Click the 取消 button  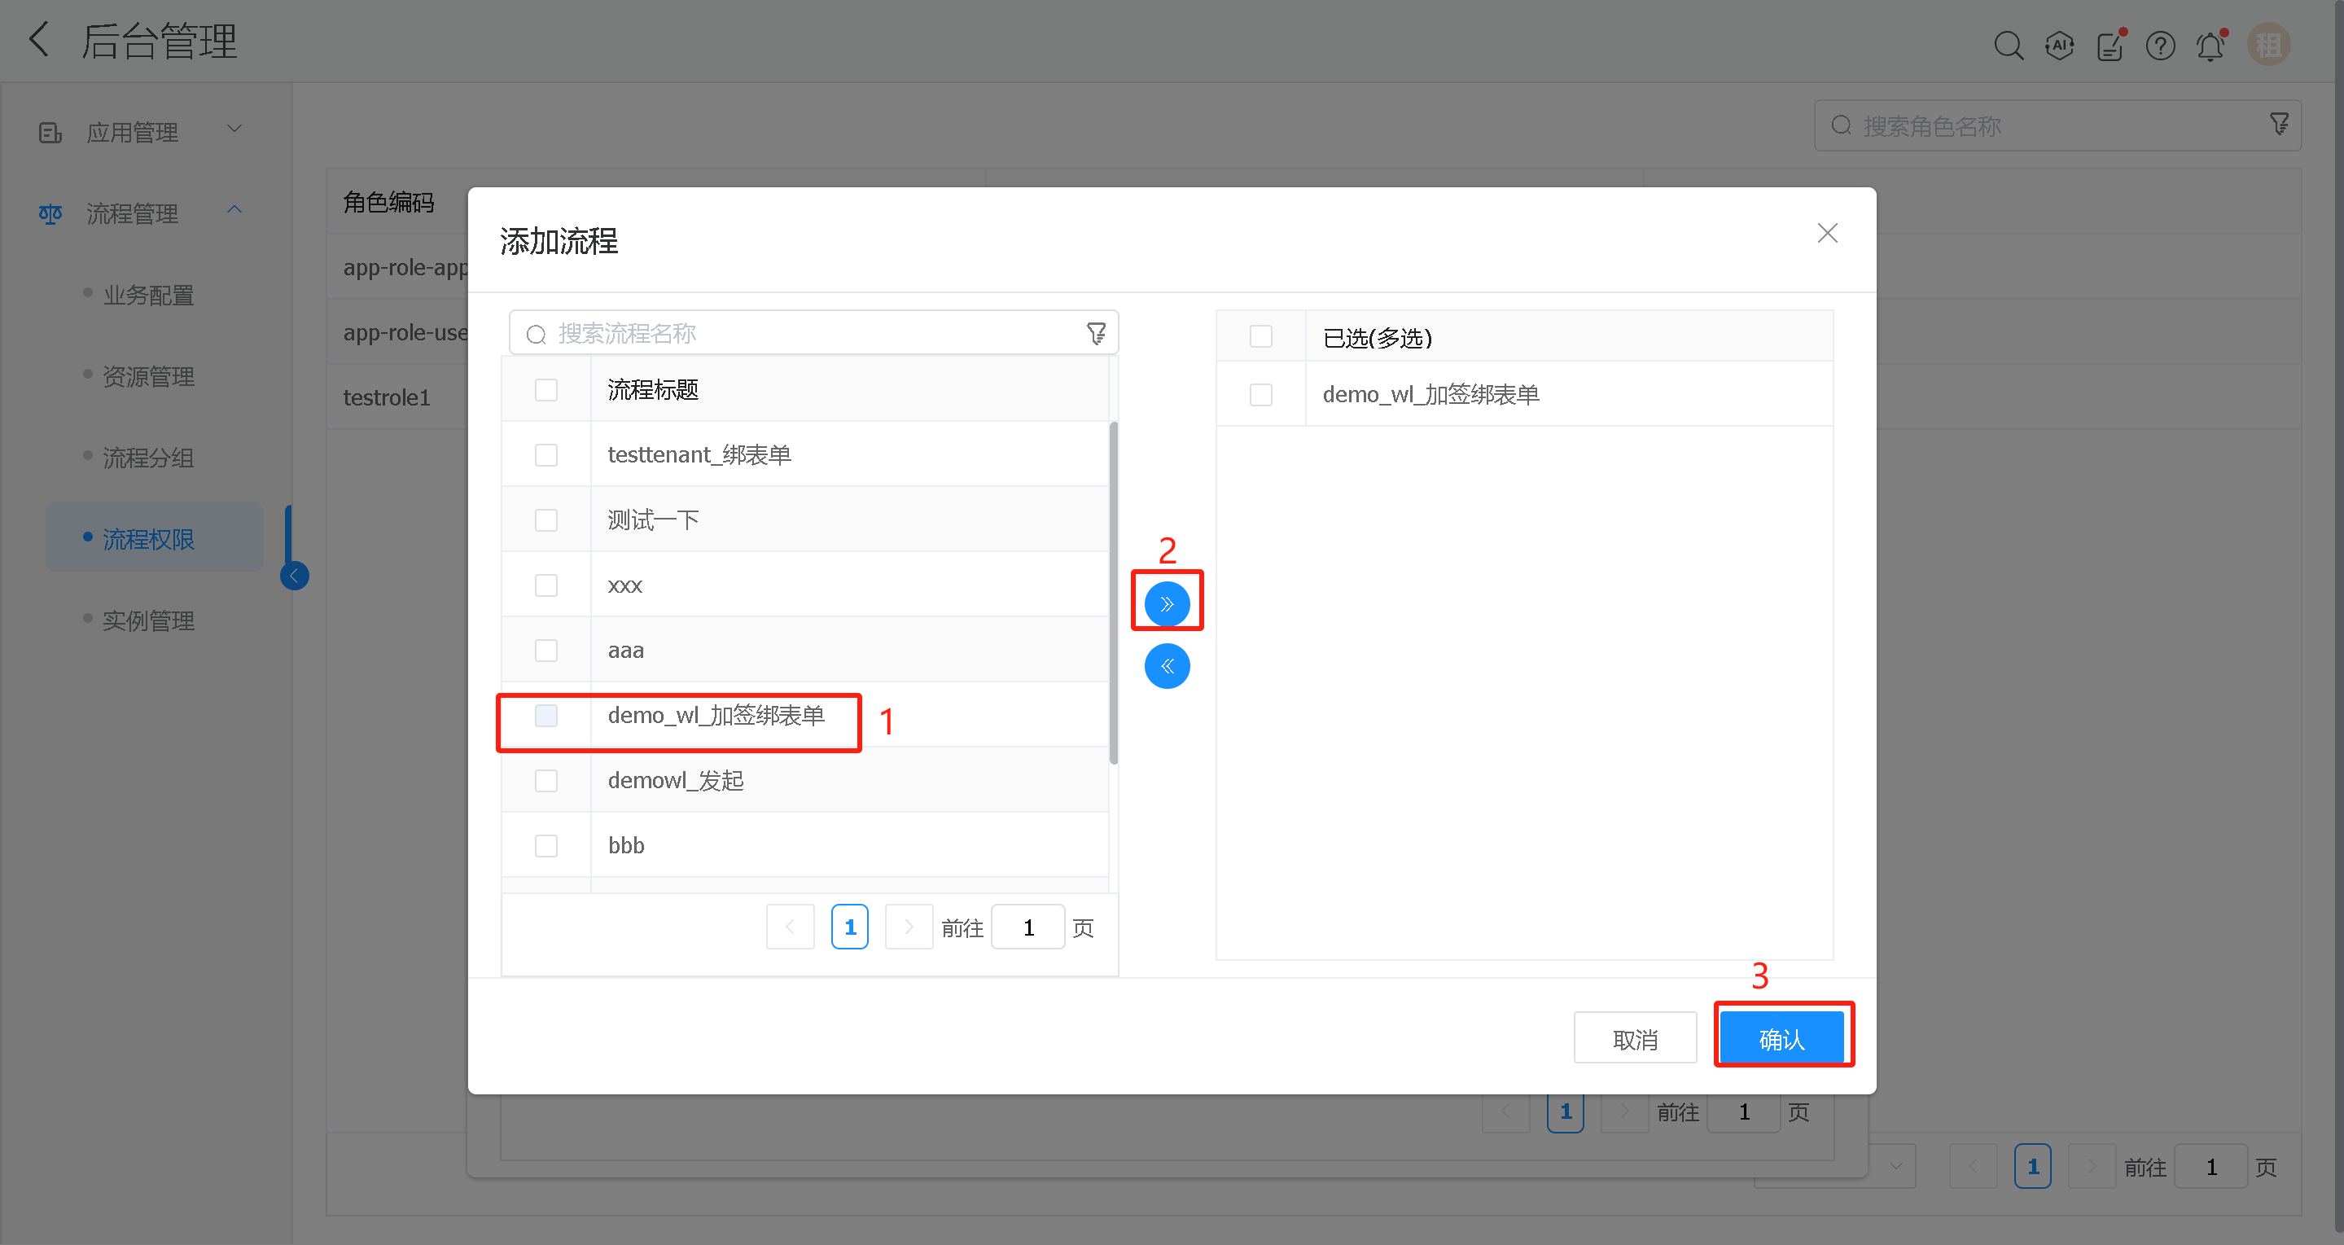pyautogui.click(x=1634, y=1038)
